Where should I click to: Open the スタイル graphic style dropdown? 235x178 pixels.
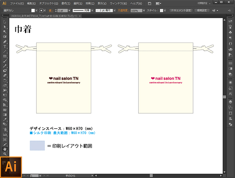(x=165, y=11)
